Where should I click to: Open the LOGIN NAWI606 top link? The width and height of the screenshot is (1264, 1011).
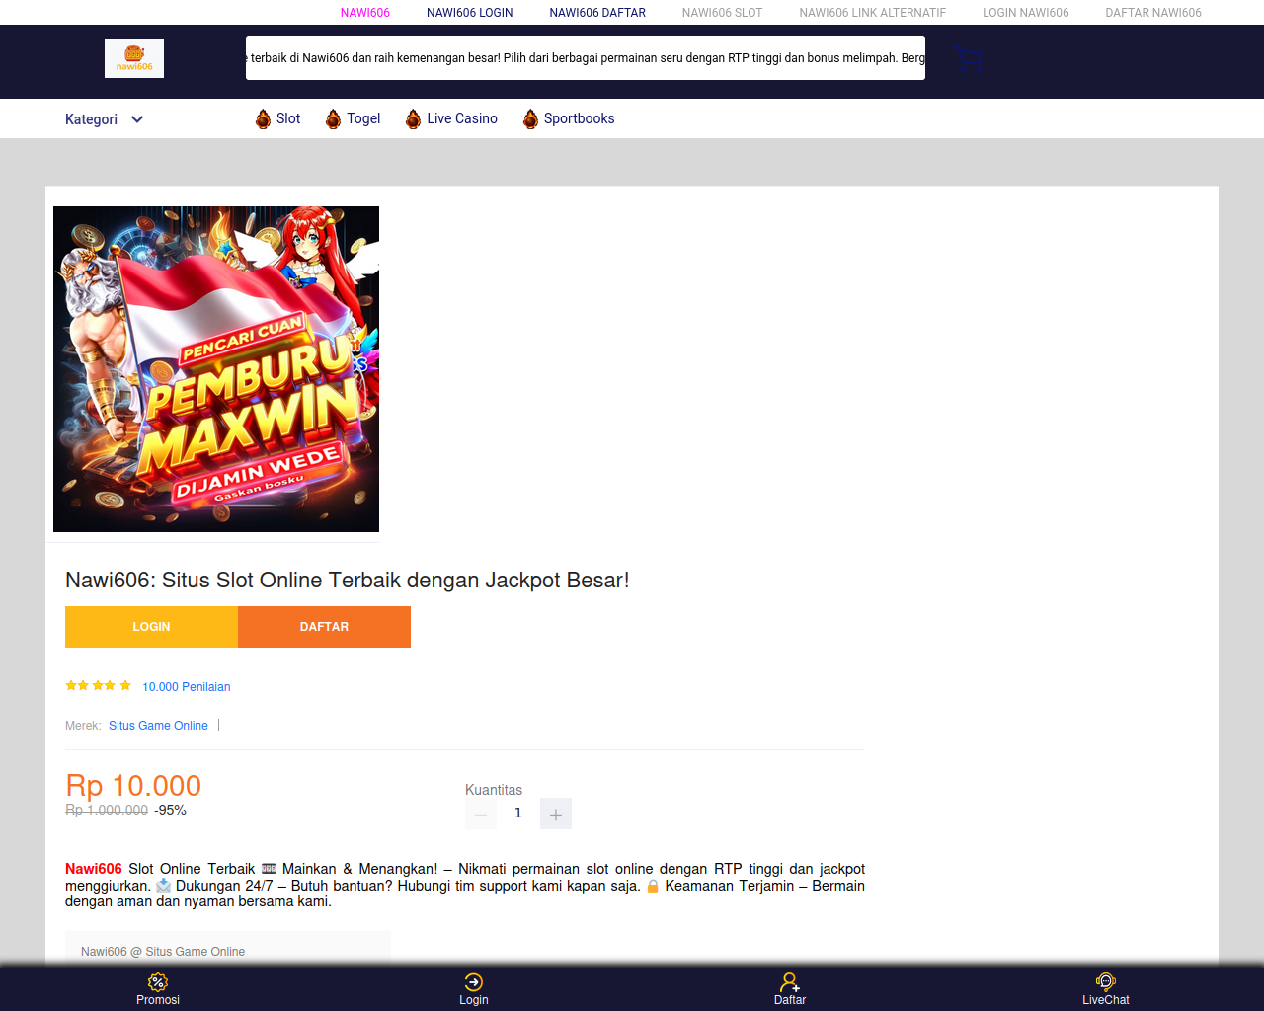tap(1026, 13)
